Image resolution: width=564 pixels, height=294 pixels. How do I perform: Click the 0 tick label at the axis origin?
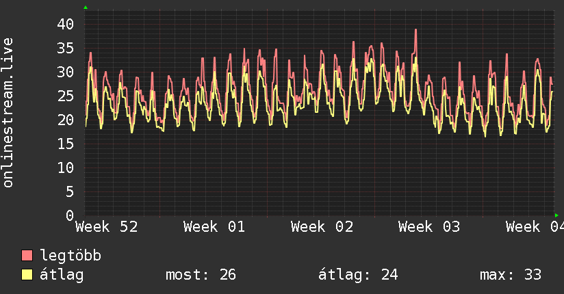(69, 216)
